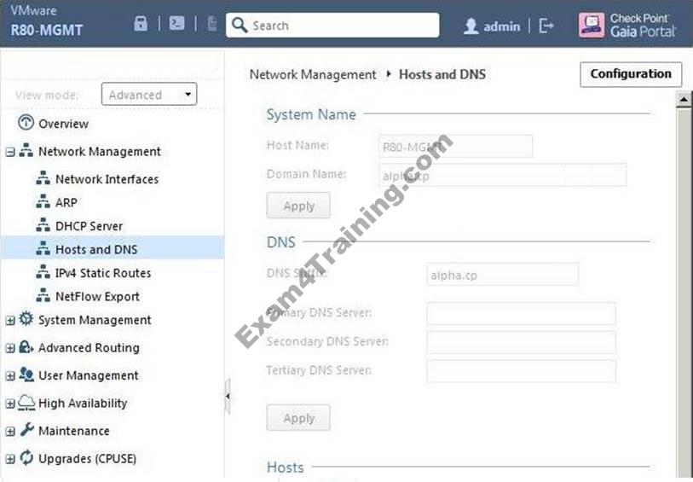This screenshot has width=693, height=482.
Task: Click the System Management gear icon
Action: click(26, 320)
